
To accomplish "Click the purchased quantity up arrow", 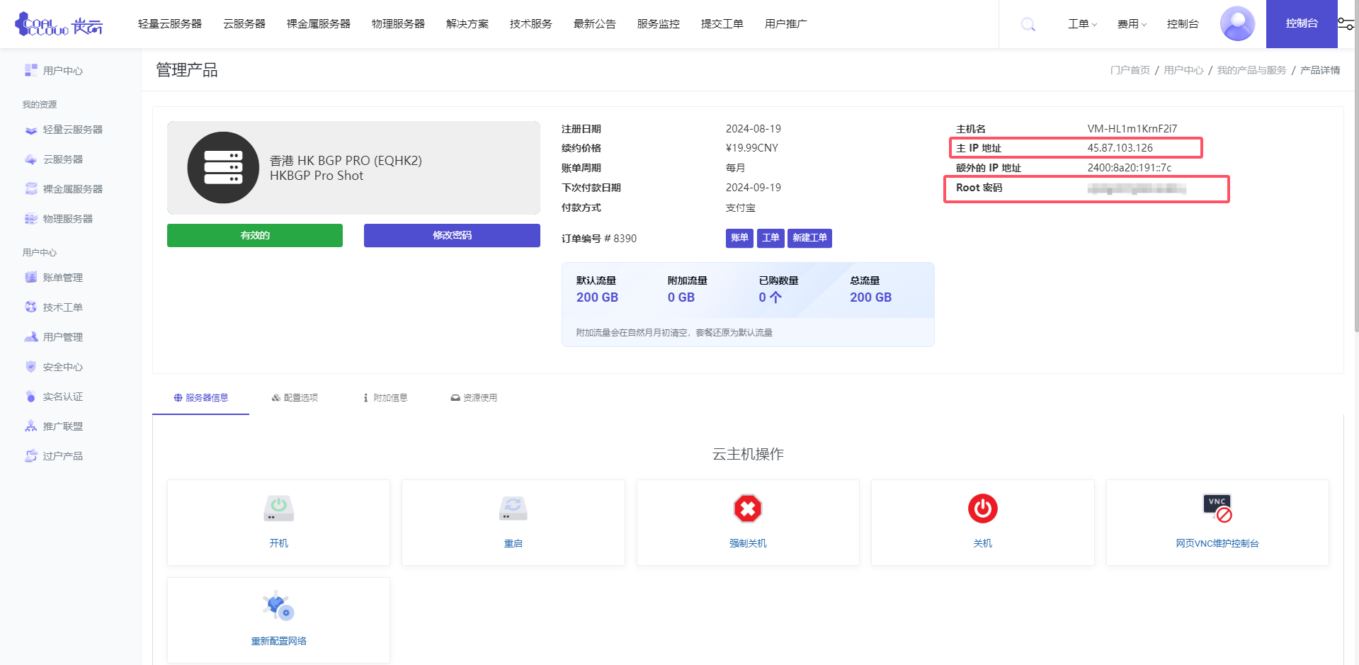I will click(775, 297).
